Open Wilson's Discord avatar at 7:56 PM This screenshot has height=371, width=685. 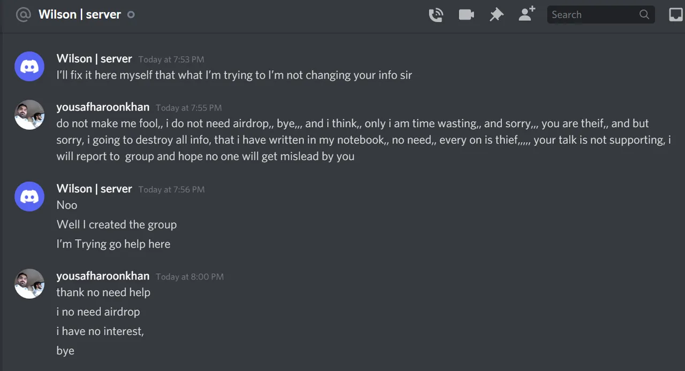[29, 196]
